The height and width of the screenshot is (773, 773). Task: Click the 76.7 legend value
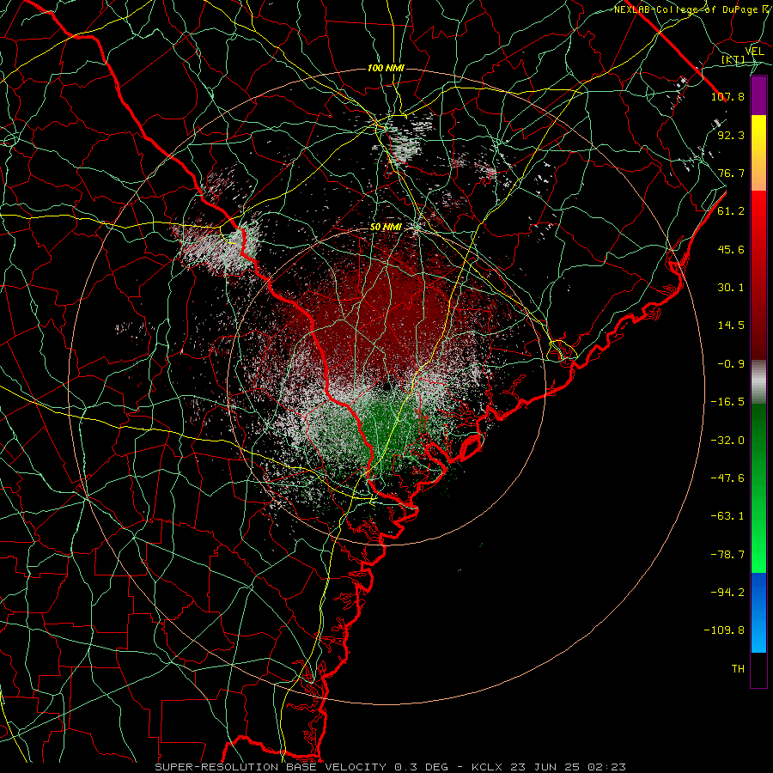pyautogui.click(x=731, y=173)
